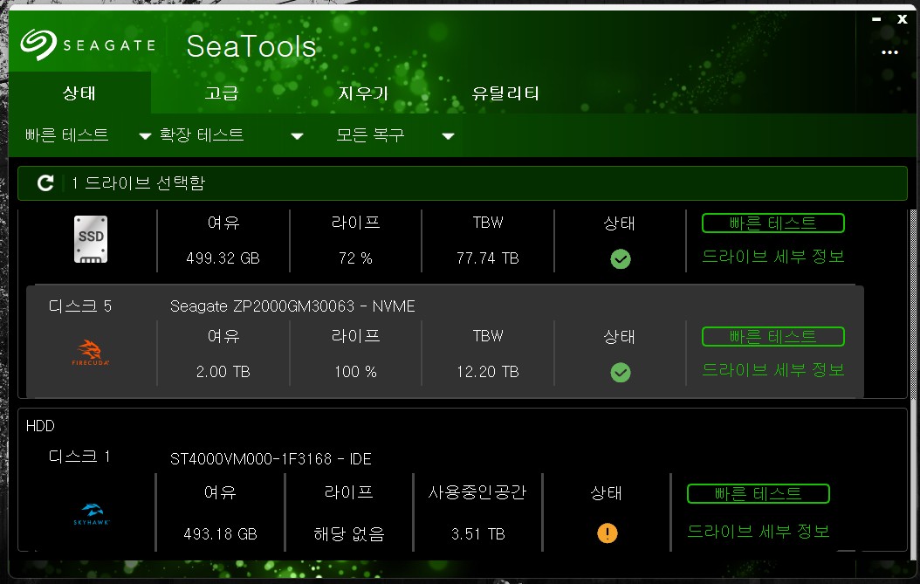Click the '77.74 TB' TBW value
Image resolution: width=920 pixels, height=584 pixels.
click(488, 258)
